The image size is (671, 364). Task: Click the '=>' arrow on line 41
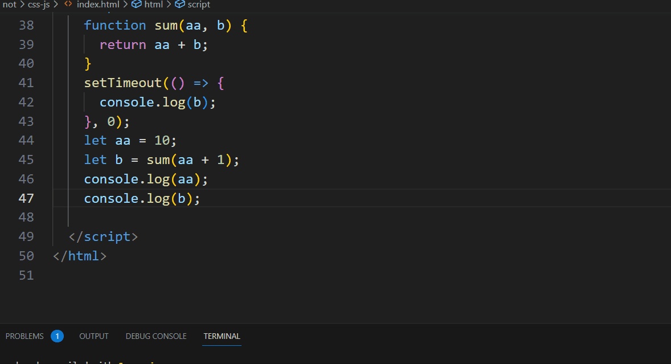(x=201, y=83)
